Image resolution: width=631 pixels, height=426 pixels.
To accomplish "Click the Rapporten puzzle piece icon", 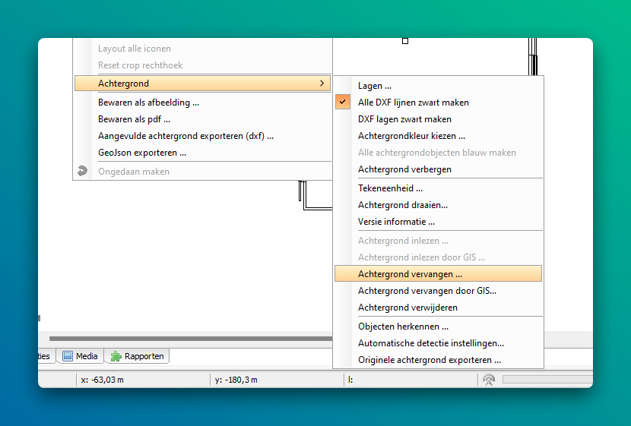I will [116, 356].
